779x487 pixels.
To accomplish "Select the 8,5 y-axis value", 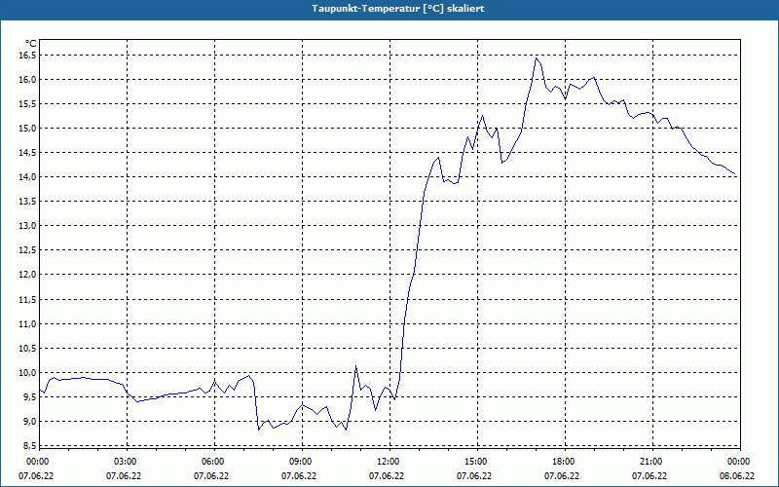I will [29, 446].
